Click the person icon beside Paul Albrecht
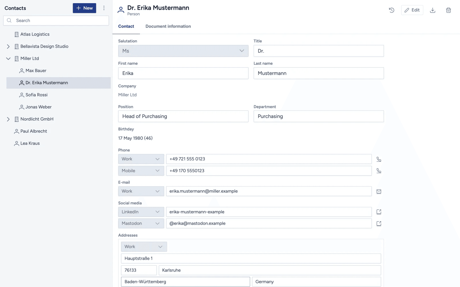 pyautogui.click(x=17, y=131)
